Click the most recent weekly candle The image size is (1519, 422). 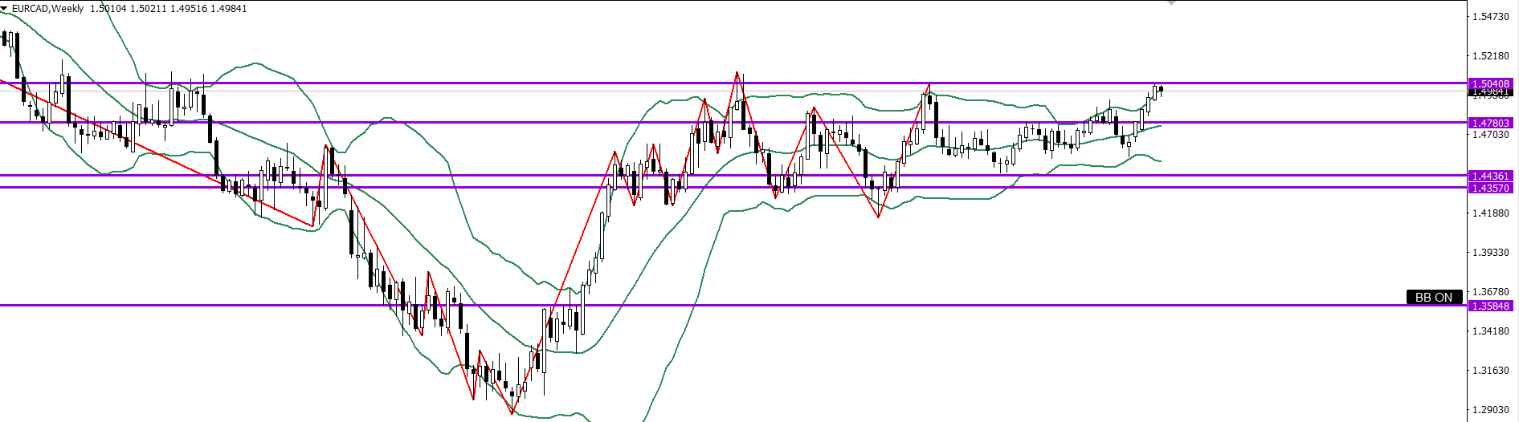(1161, 90)
